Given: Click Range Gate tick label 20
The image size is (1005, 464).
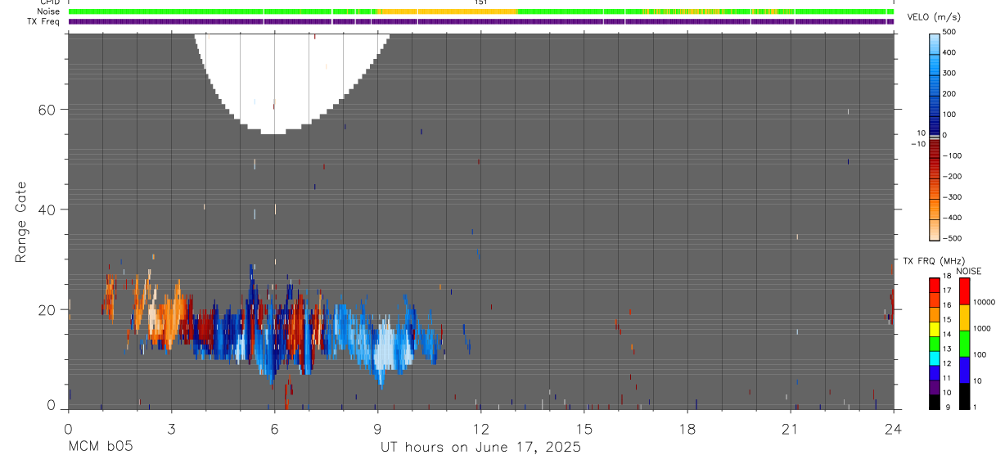Looking at the screenshot, I should tap(46, 310).
